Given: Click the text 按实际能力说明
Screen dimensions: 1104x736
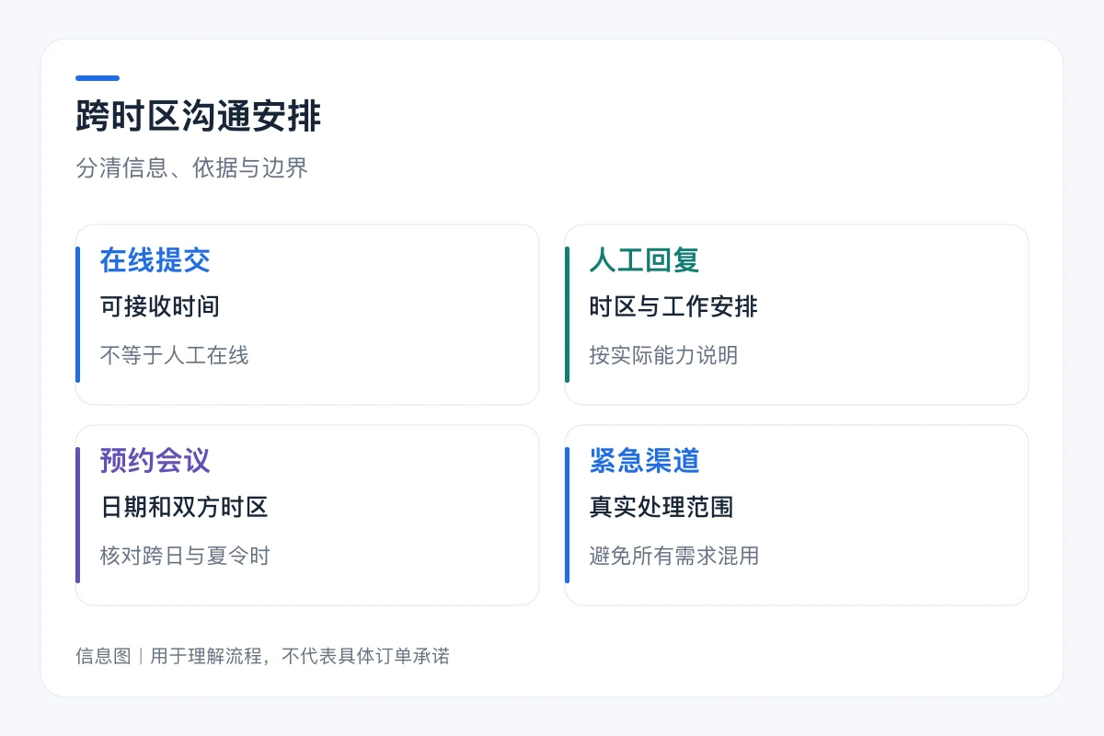Looking at the screenshot, I should point(663,355).
